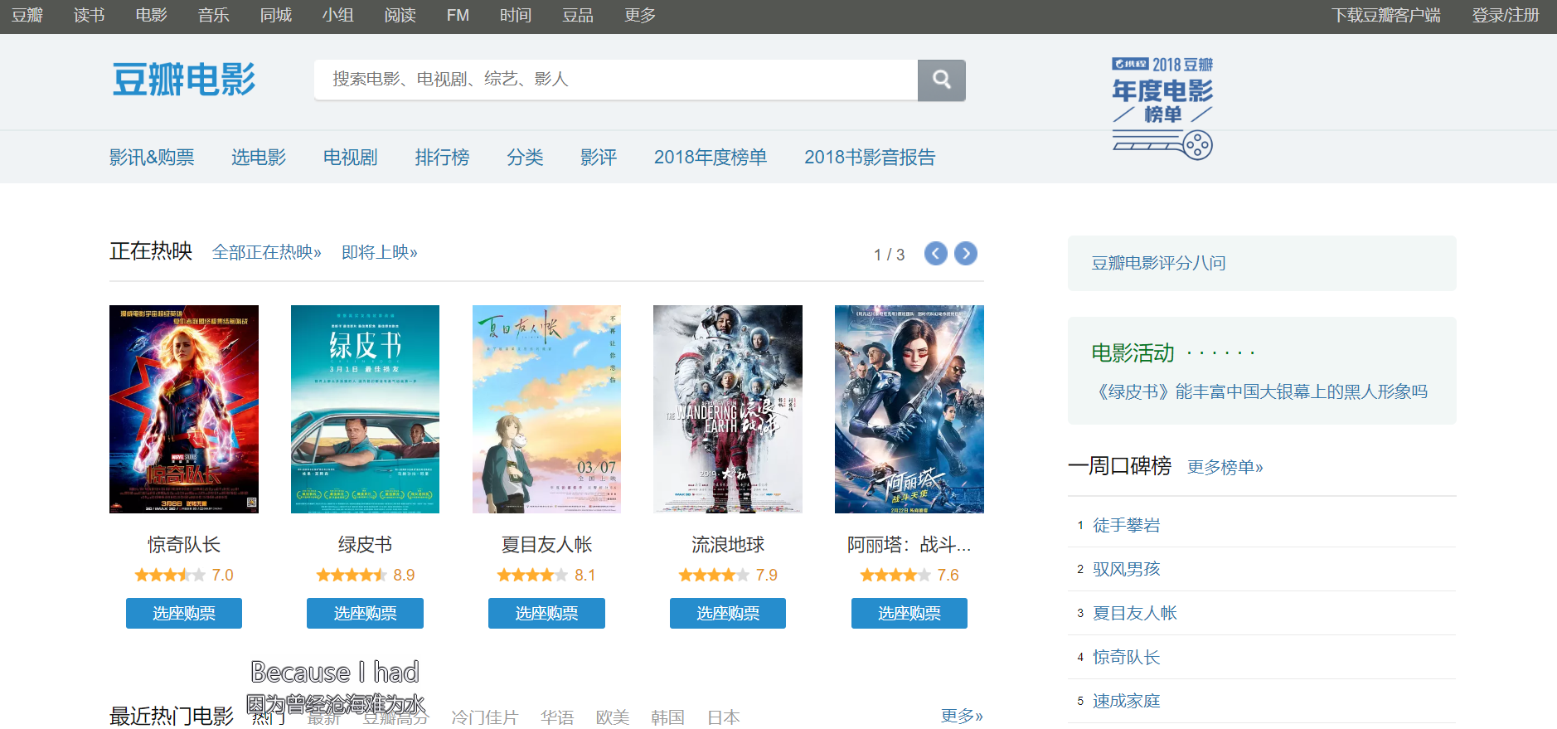Click the search box for movies
Viewport: 1557px width, 729px height.
point(616,80)
